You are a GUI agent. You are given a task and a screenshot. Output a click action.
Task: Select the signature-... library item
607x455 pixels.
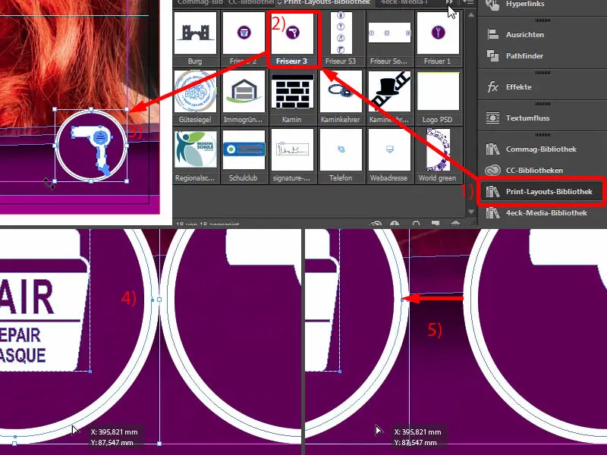[x=293, y=155]
